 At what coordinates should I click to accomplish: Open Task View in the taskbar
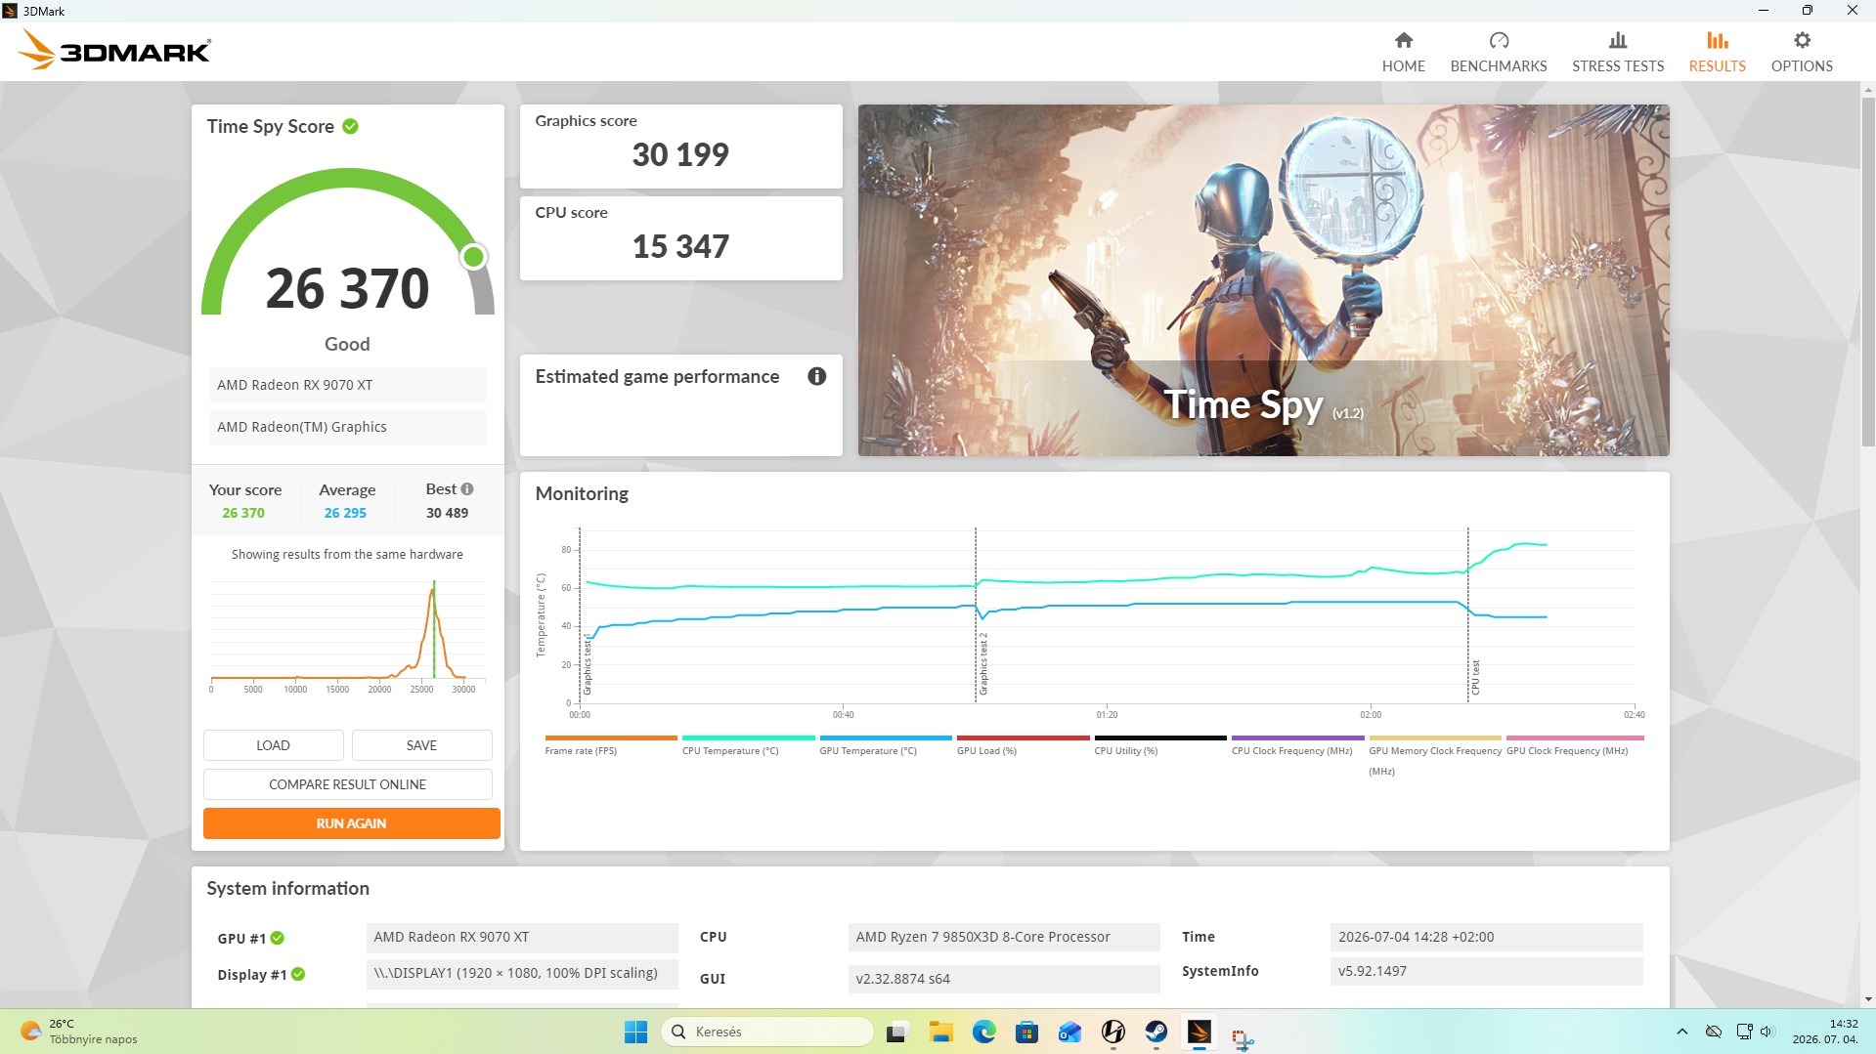click(896, 1032)
